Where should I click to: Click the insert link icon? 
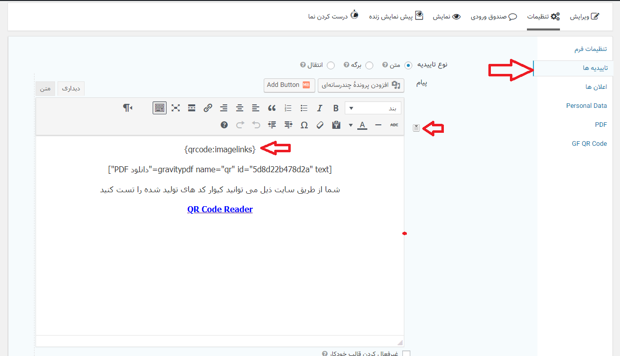(208, 108)
